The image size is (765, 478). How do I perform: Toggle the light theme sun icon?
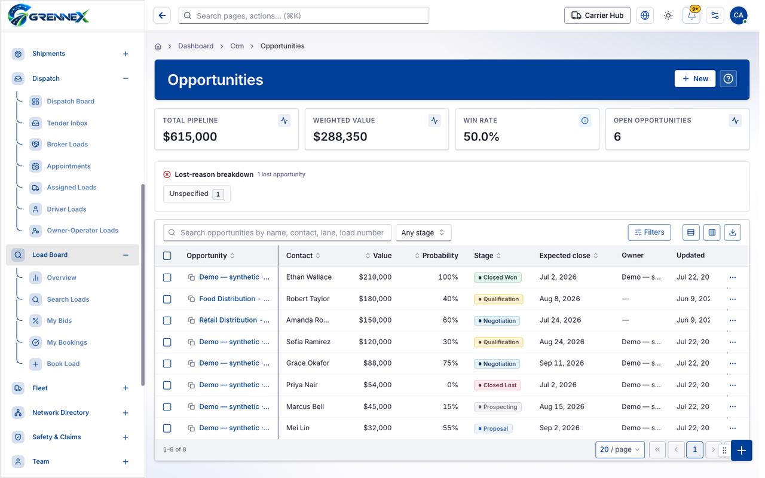click(x=668, y=16)
